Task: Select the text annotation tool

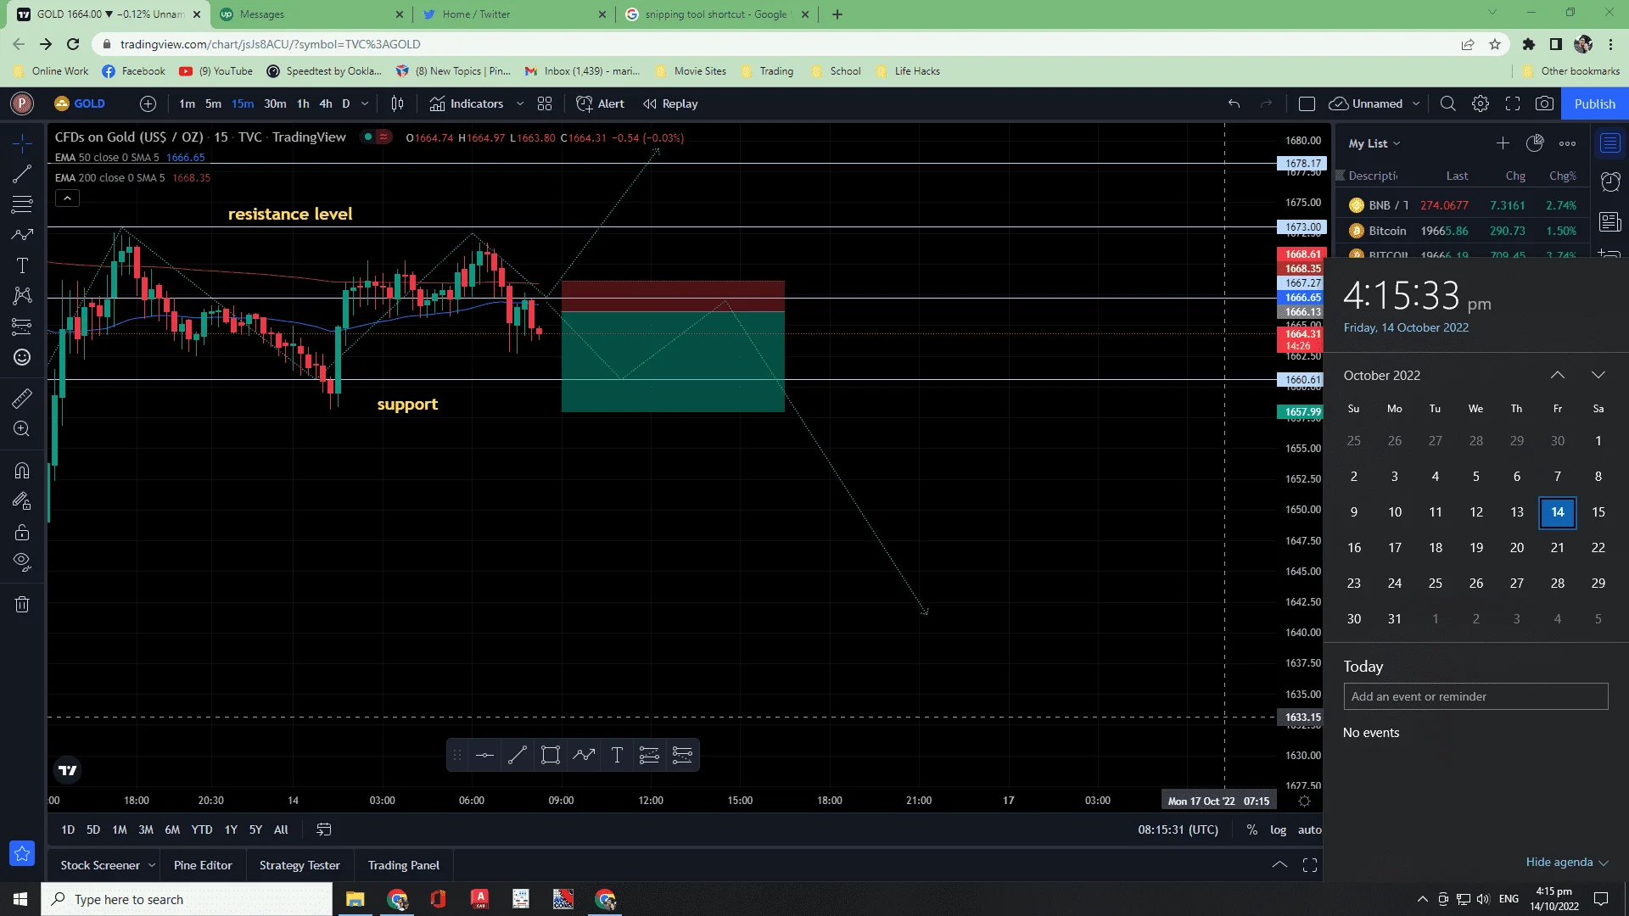Action: tap(22, 265)
